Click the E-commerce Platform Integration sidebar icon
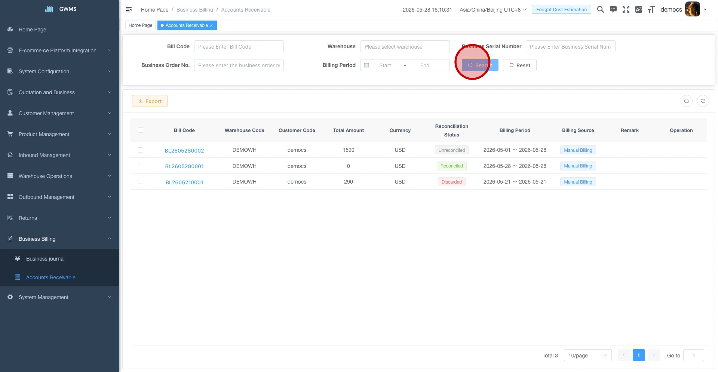 coord(10,50)
